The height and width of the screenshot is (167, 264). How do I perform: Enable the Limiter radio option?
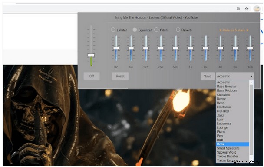click(x=113, y=30)
